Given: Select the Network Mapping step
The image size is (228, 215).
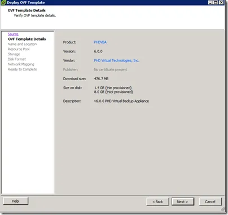Looking at the screenshot, I should (21, 64).
